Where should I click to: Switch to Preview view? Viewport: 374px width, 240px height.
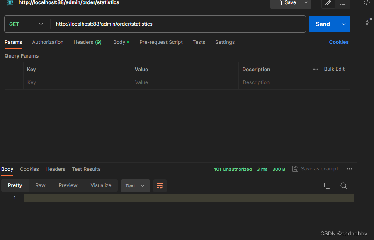click(68, 185)
